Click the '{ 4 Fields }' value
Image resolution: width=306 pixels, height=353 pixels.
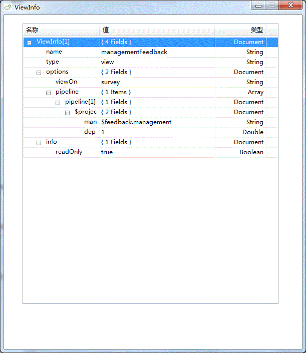[116, 42]
